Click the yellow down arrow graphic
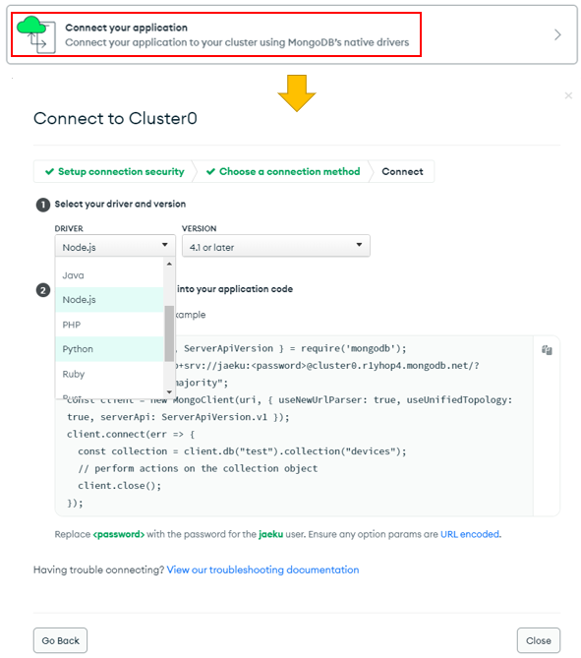The width and height of the screenshot is (581, 658). [296, 93]
